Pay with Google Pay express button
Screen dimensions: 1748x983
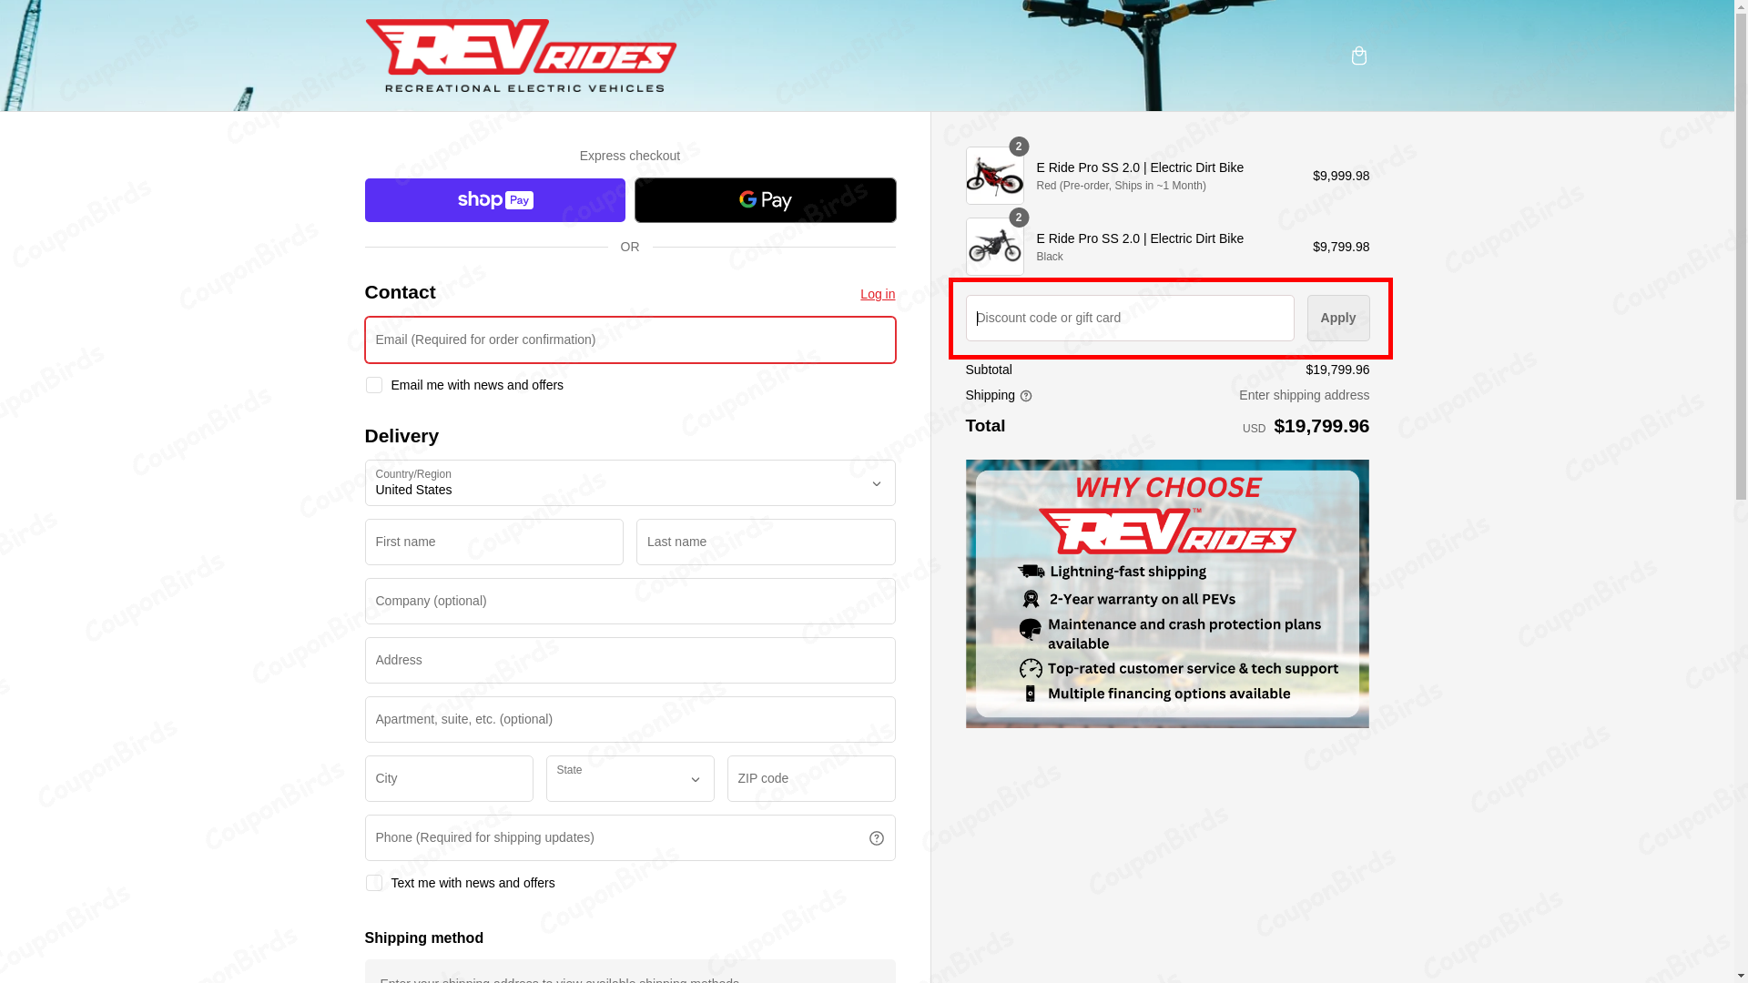(765, 200)
